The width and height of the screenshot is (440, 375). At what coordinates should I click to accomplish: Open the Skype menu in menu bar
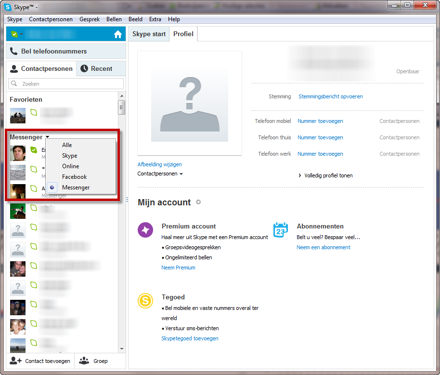[14, 19]
